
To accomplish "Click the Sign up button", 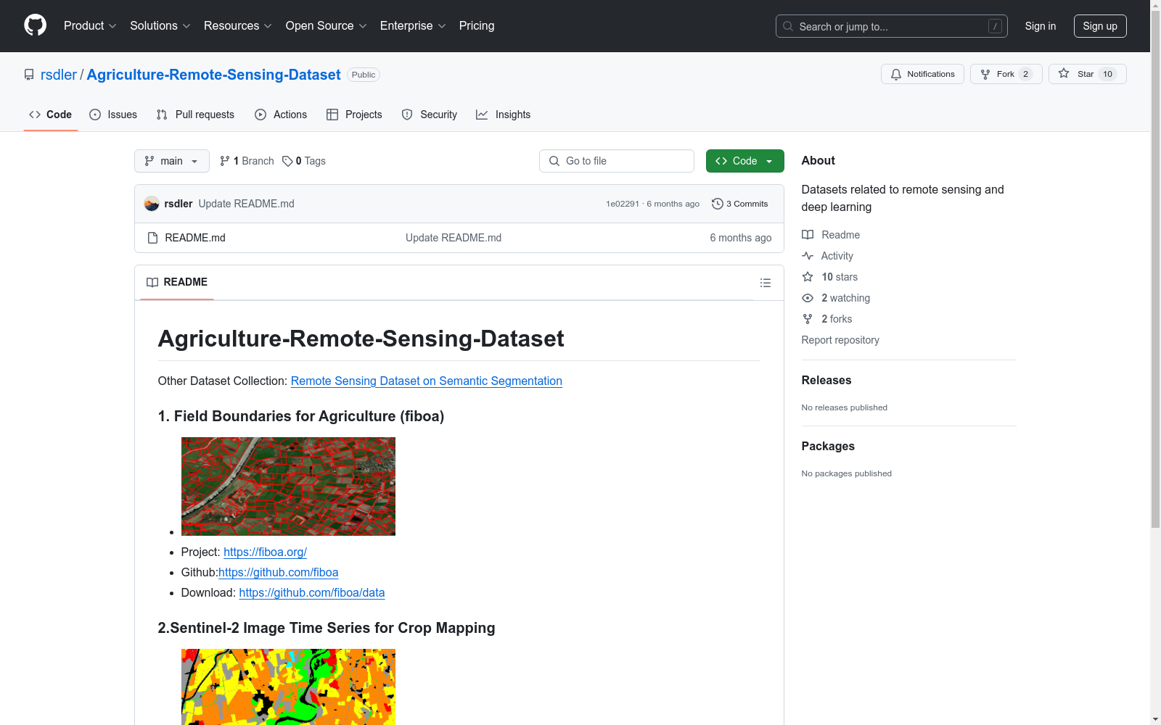I will (x=1100, y=26).
